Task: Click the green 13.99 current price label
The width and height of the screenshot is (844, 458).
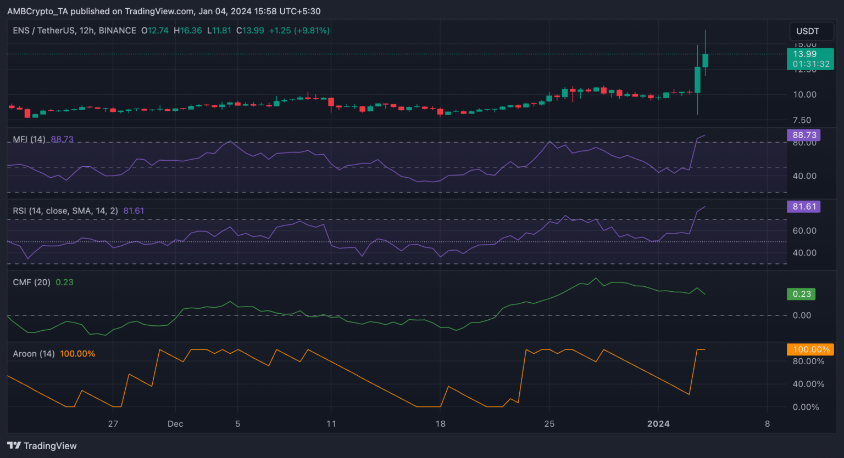Action: click(x=810, y=59)
